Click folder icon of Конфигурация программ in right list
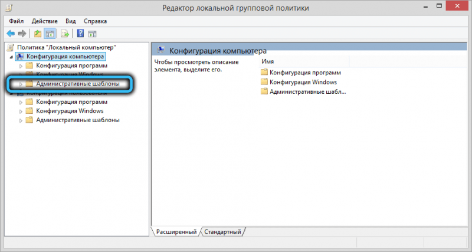Viewport: 472px width, 252px height. tap(264, 72)
